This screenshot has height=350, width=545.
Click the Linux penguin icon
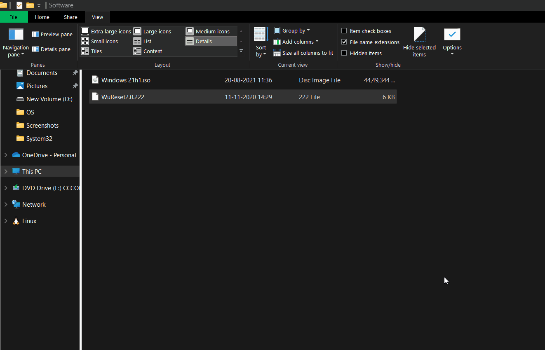16,221
